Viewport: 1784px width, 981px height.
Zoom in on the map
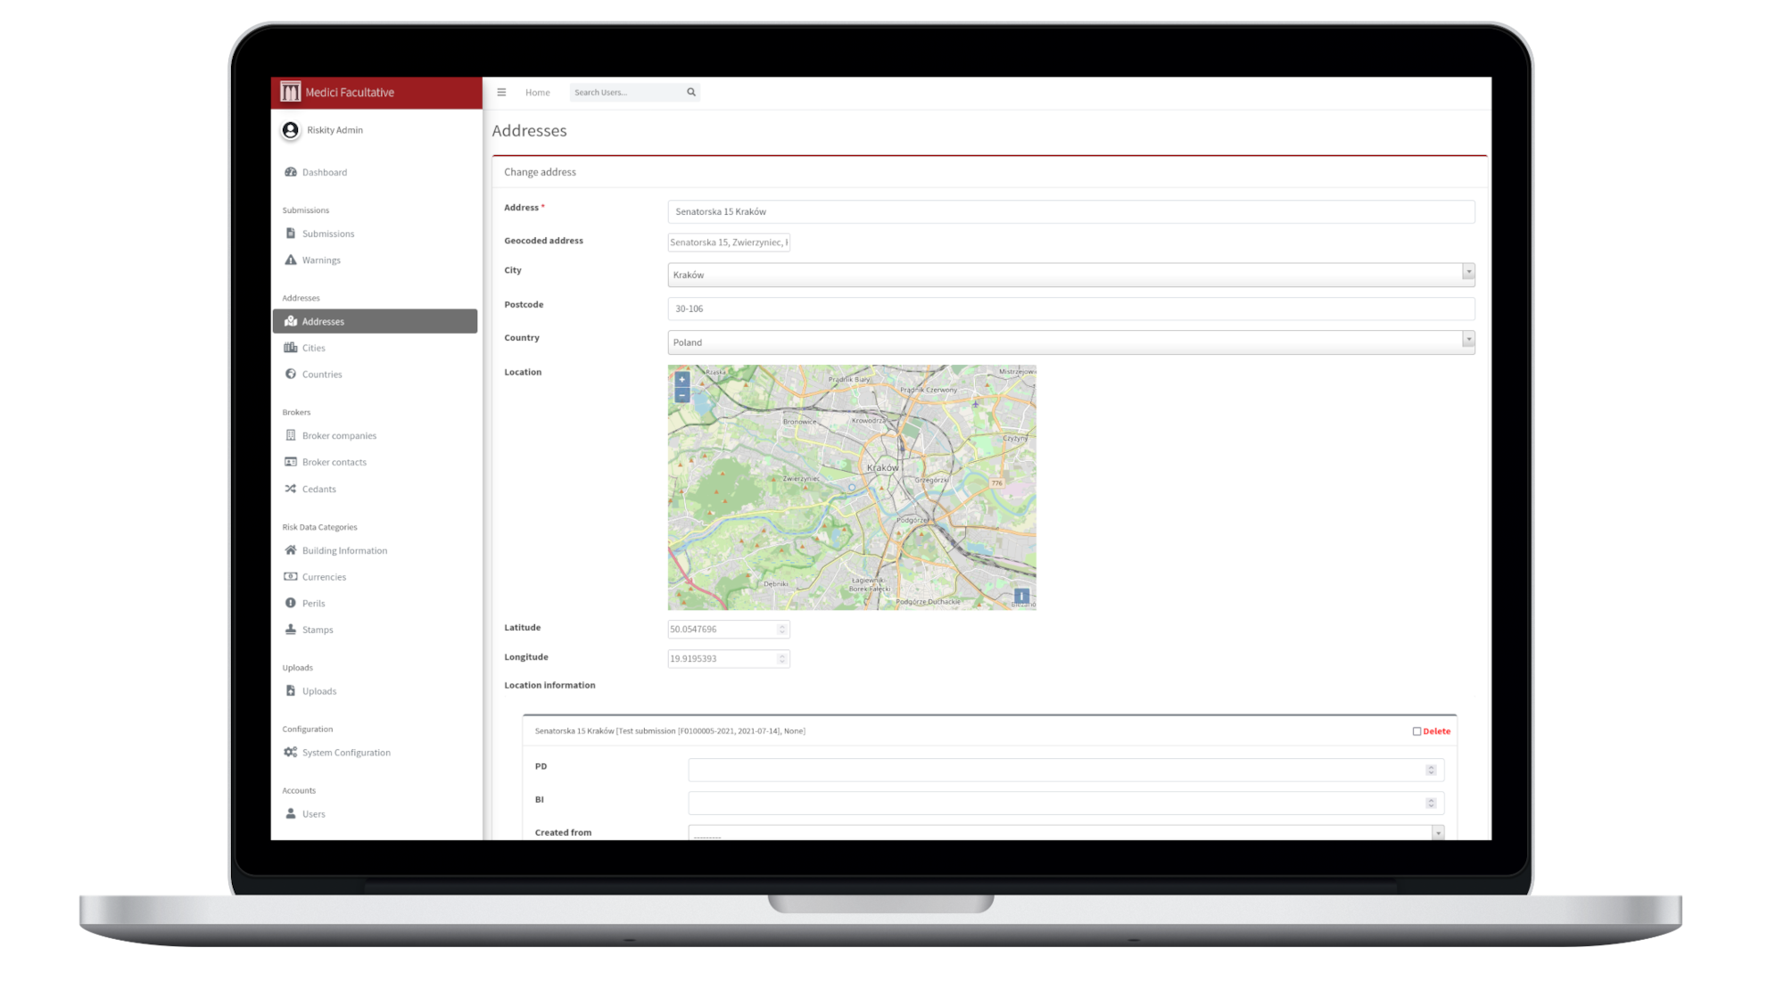pos(682,379)
